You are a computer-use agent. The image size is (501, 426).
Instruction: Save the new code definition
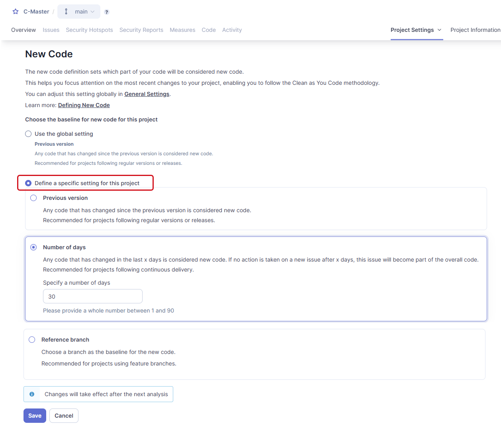(x=35, y=415)
